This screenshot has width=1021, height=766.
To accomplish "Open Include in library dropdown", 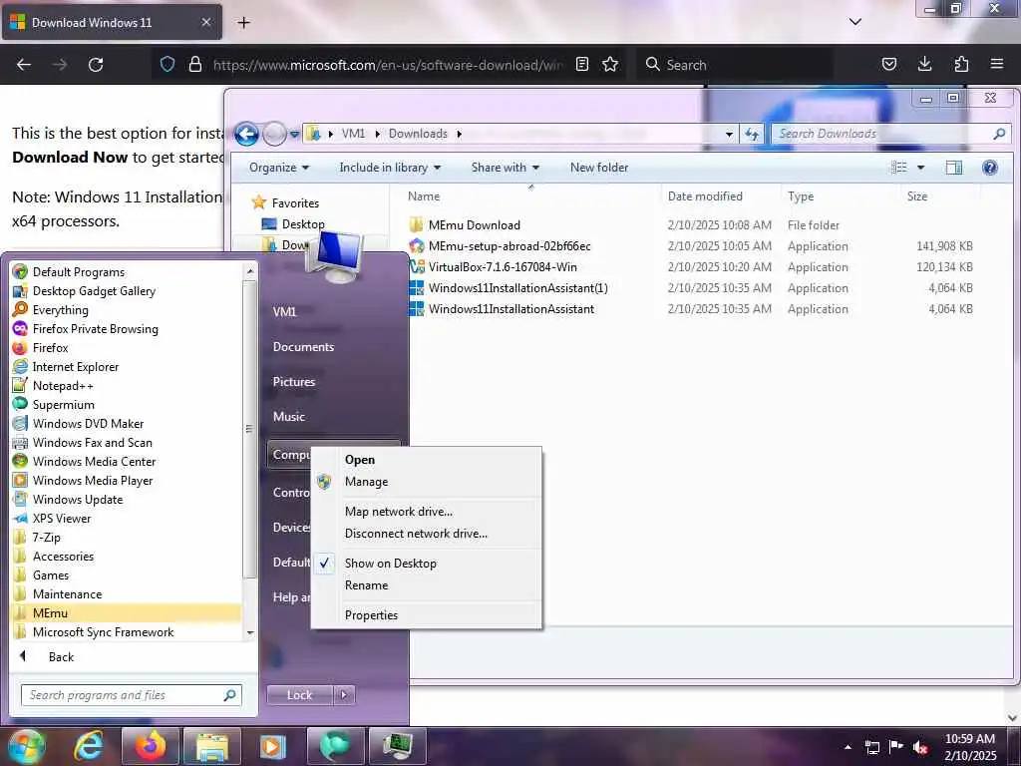I will click(x=390, y=168).
